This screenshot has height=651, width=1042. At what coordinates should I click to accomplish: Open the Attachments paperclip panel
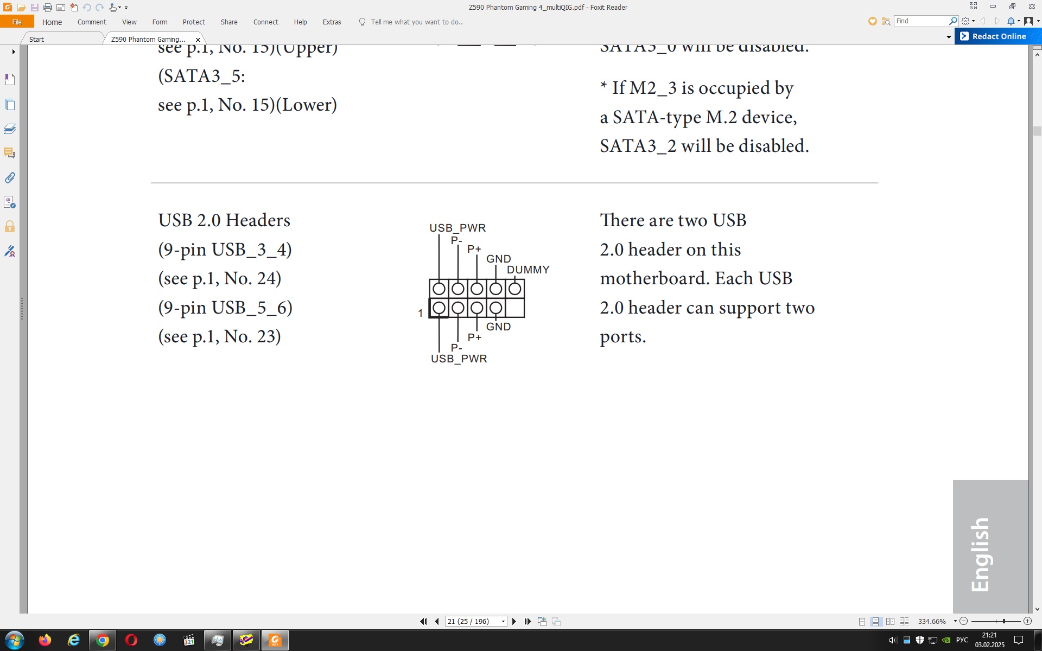[10, 178]
